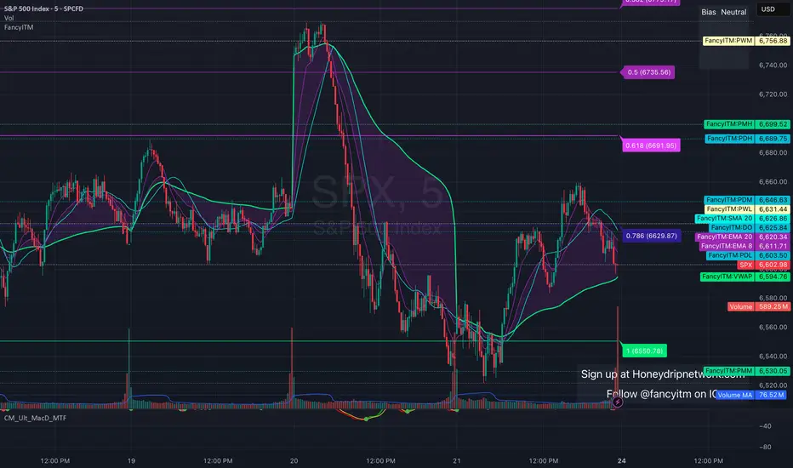Screen dimensions: 793x468
Task: Click the red Volume 589.25 M label
Action: [759, 306]
